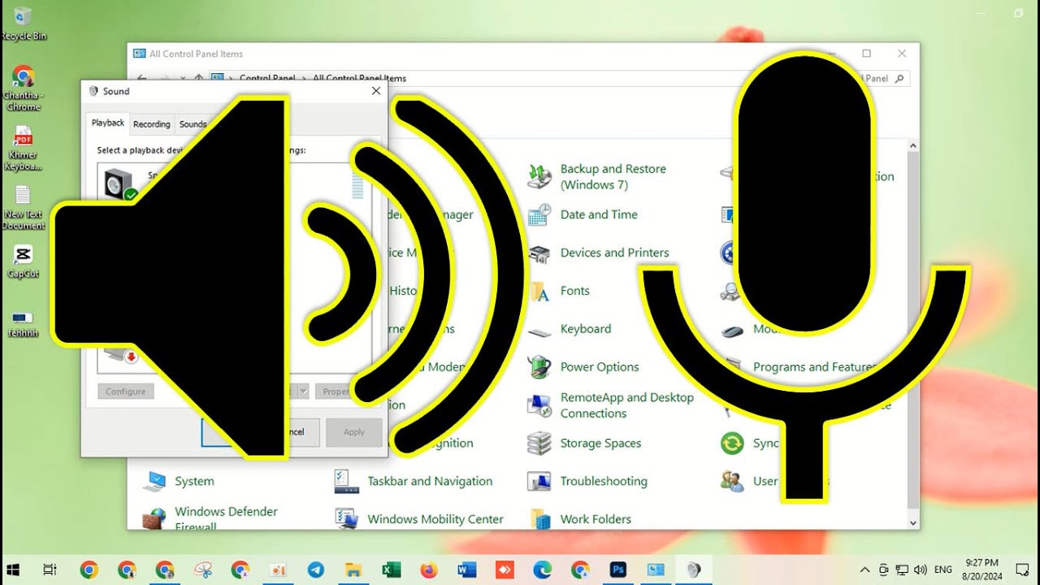Open Backup and Restore (Windows 7) icon
Viewport: 1040px width, 585px height.
(x=539, y=176)
